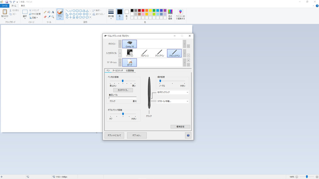This screenshot has height=179, width=319.
Task: Click the サイズ変更 button
Action: [35, 14]
